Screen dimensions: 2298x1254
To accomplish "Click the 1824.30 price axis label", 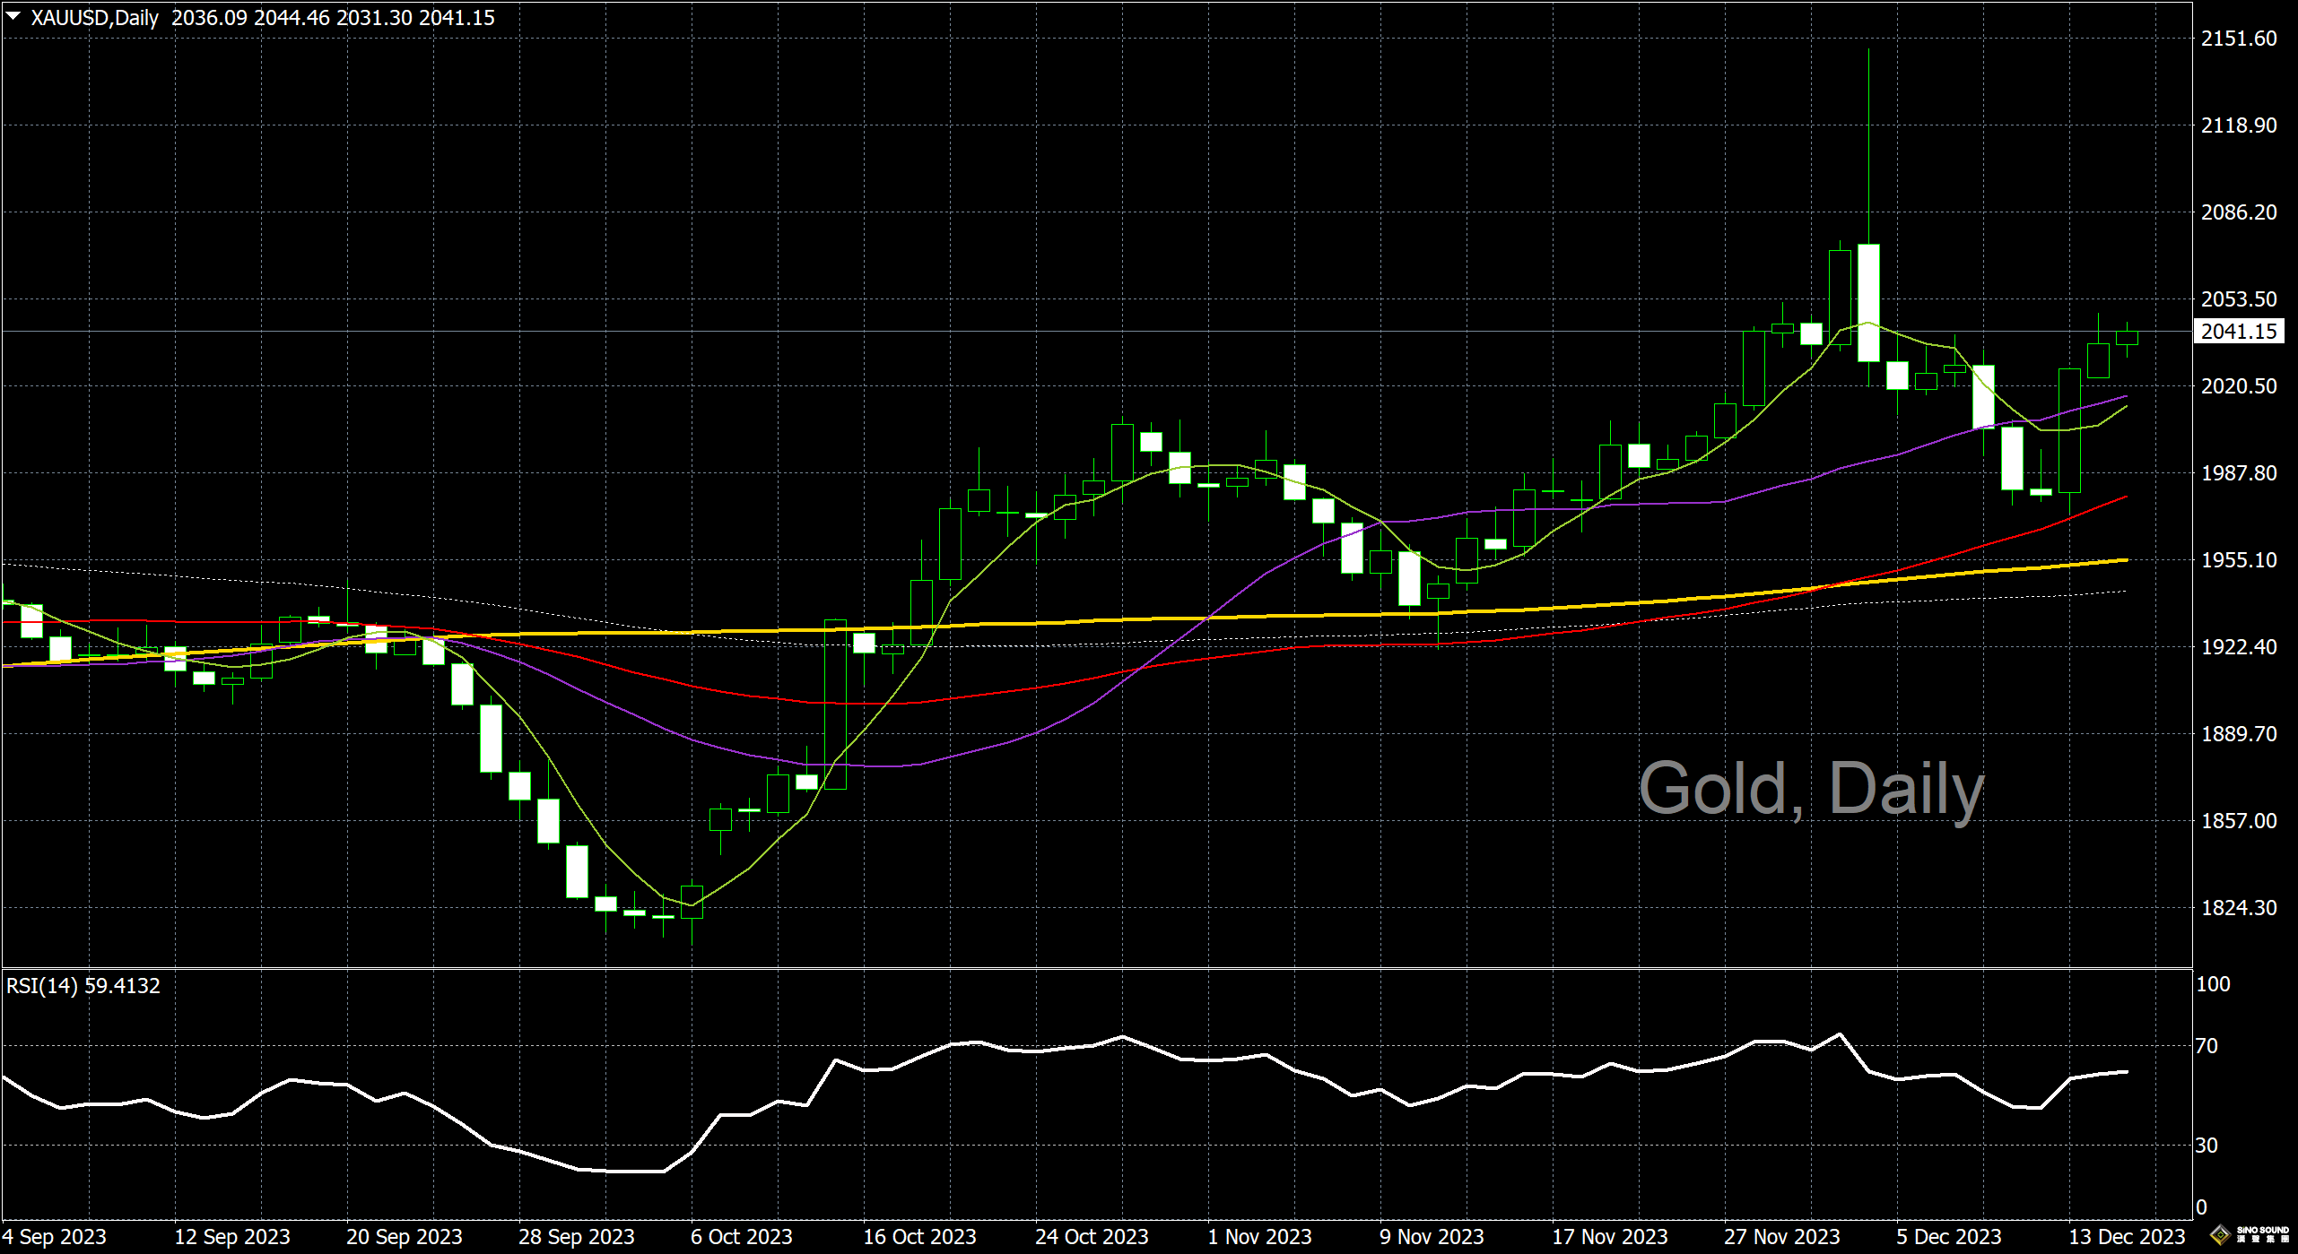I will click(2239, 907).
